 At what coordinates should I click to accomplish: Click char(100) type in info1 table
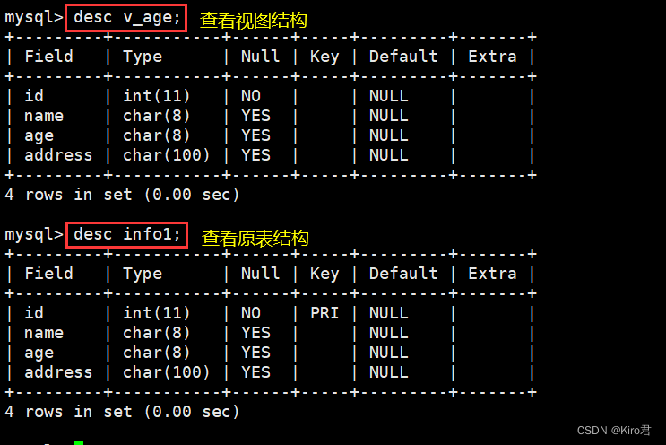167,372
